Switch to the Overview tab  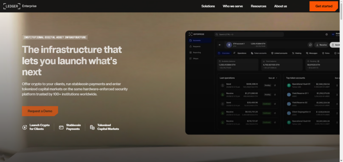(x=224, y=53)
